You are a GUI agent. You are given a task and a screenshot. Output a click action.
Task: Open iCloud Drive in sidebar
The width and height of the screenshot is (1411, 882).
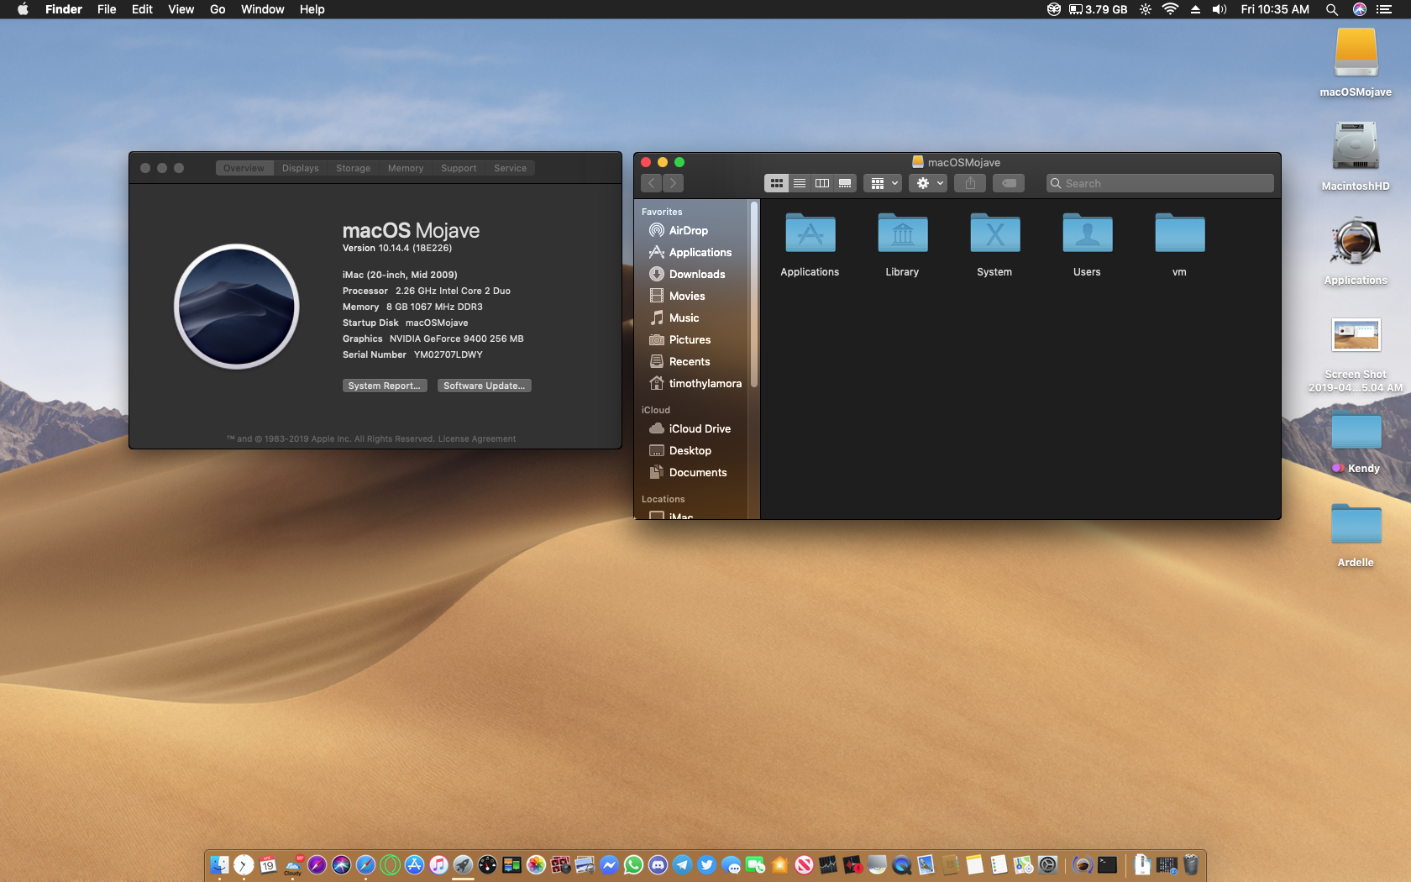(x=691, y=428)
